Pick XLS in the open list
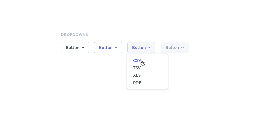Image resolution: width=258 pixels, height=114 pixels. [137, 75]
